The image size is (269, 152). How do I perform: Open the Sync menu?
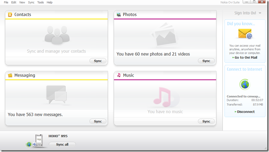tap(31, 2)
